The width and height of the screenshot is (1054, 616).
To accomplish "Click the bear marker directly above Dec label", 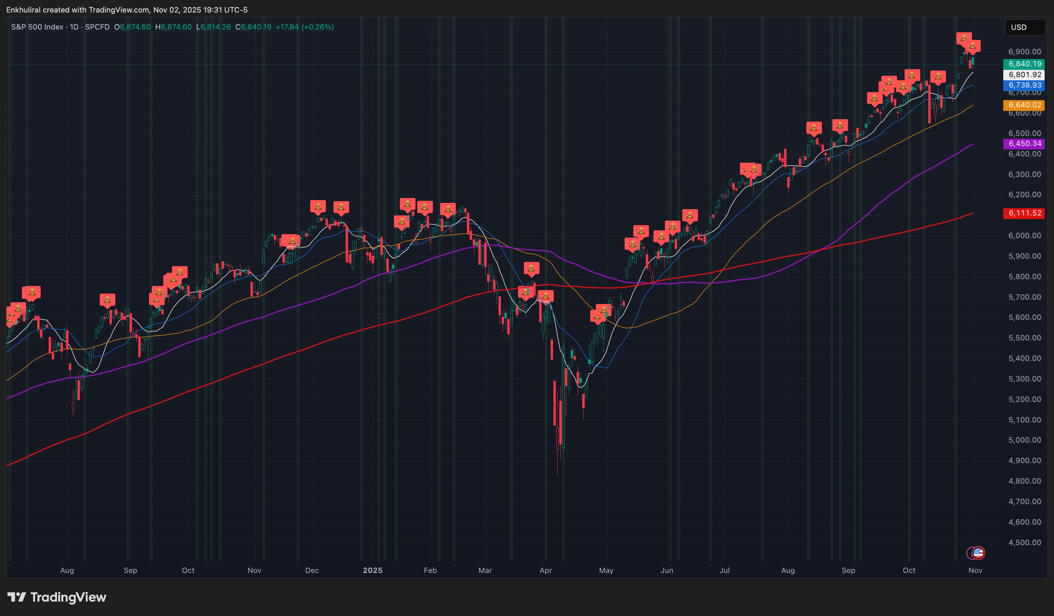I will point(318,206).
